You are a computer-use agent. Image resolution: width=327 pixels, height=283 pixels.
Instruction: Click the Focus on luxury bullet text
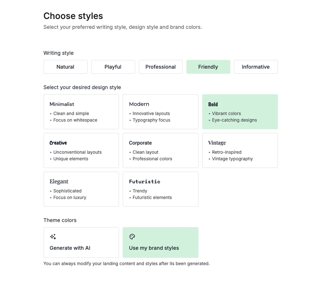[70, 198]
